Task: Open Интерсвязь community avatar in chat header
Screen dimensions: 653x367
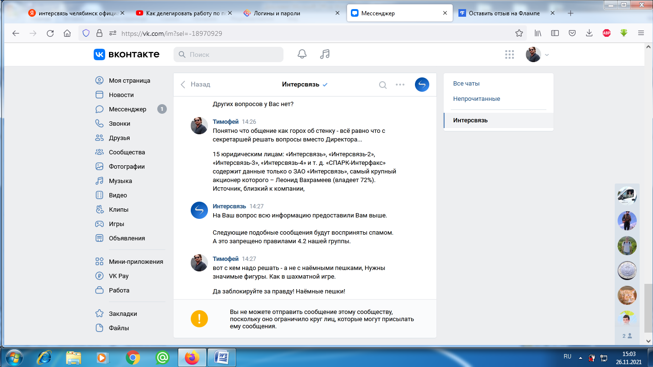Action: (422, 85)
